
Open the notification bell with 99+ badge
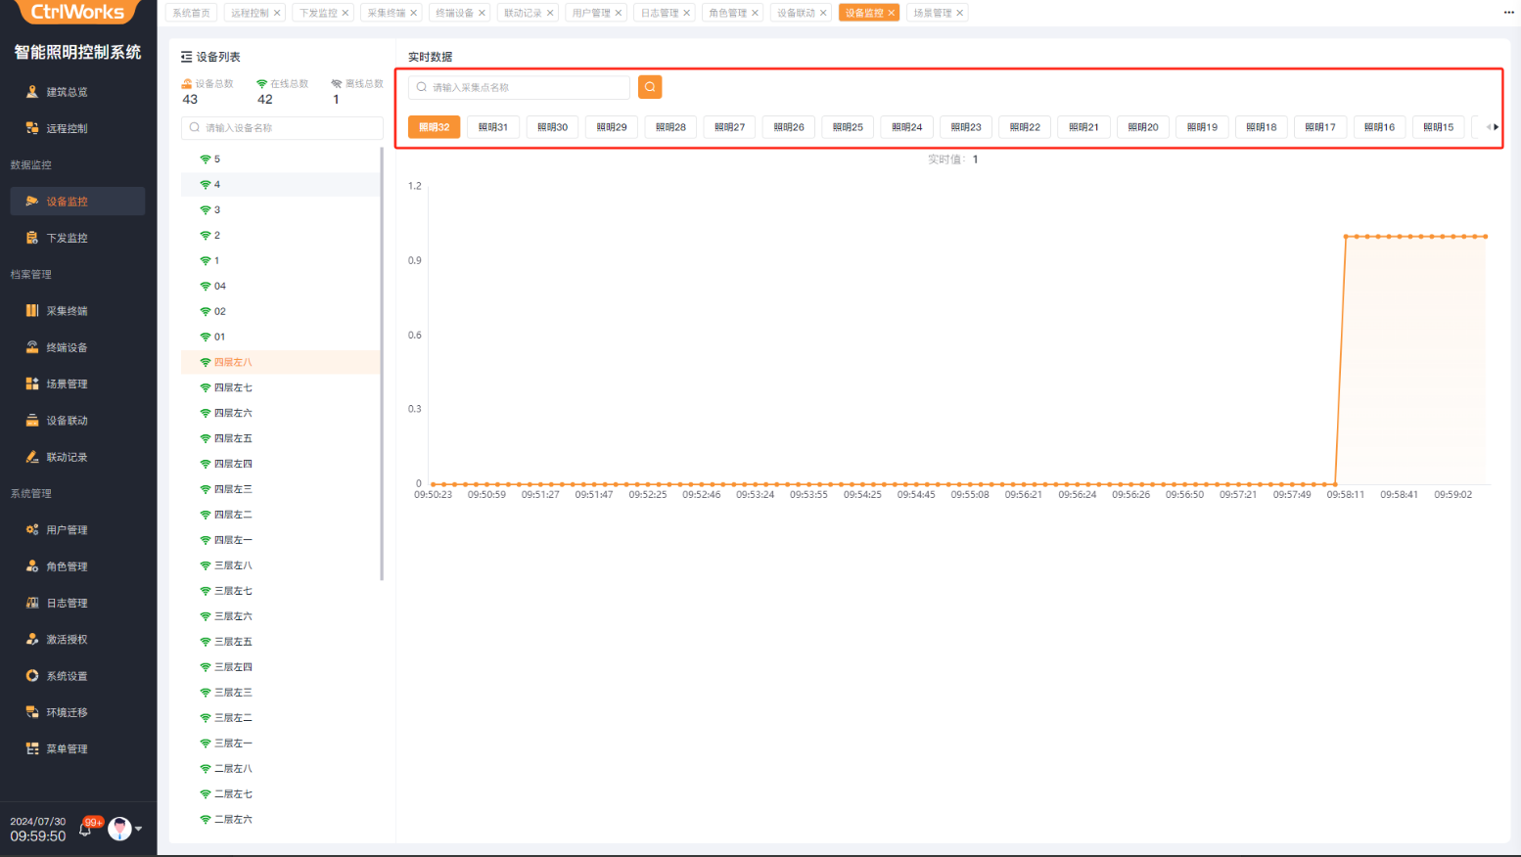coord(86,829)
